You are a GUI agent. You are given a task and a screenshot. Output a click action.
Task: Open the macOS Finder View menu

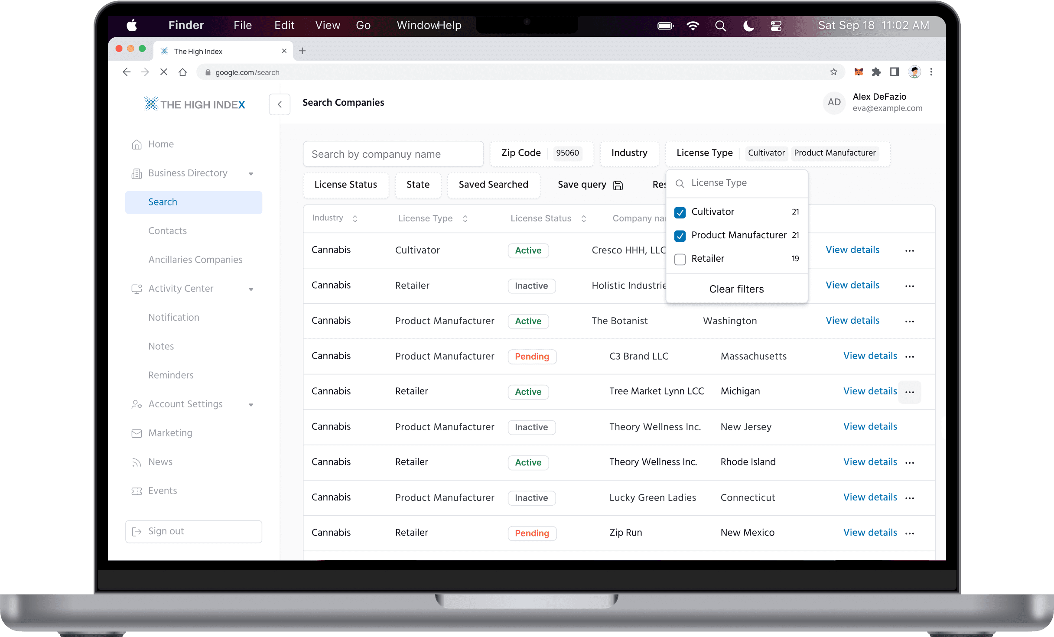pyautogui.click(x=327, y=25)
